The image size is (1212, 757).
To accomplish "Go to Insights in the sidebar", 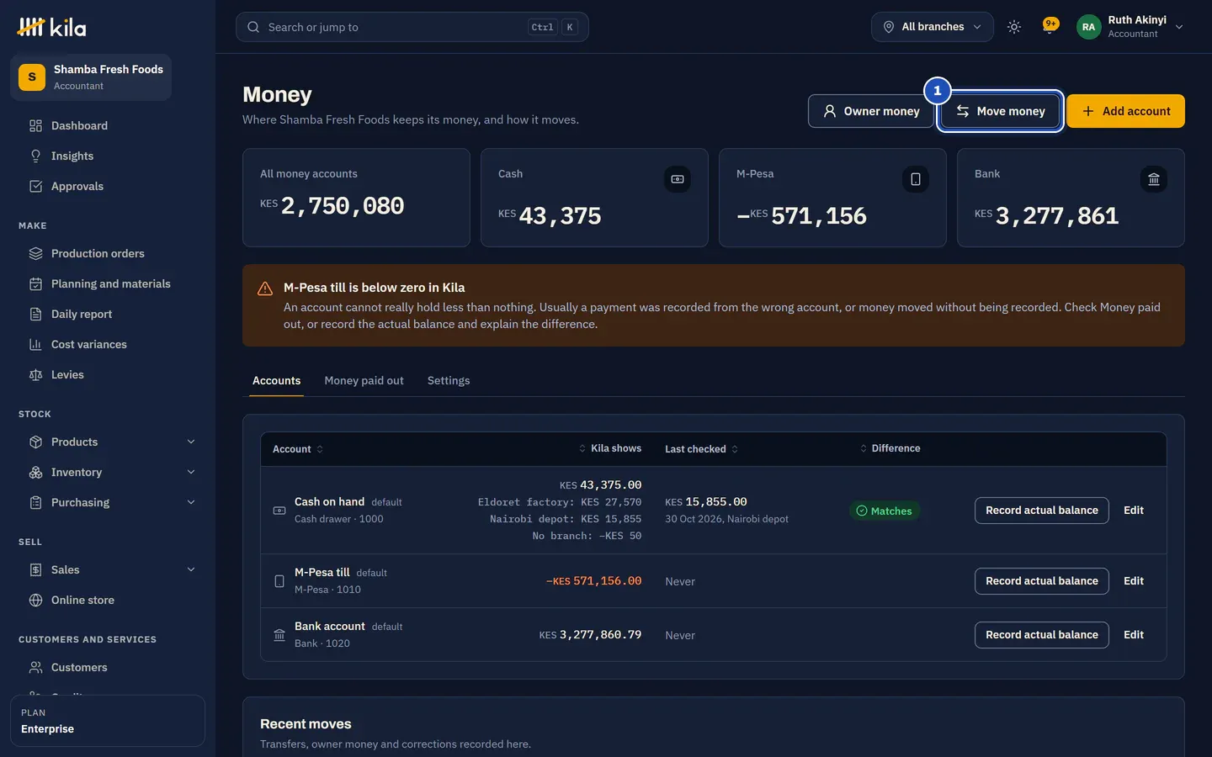I will pos(108,156).
